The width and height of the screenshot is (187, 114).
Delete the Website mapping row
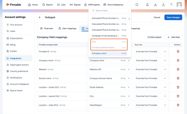pyautogui.click(x=178, y=69)
